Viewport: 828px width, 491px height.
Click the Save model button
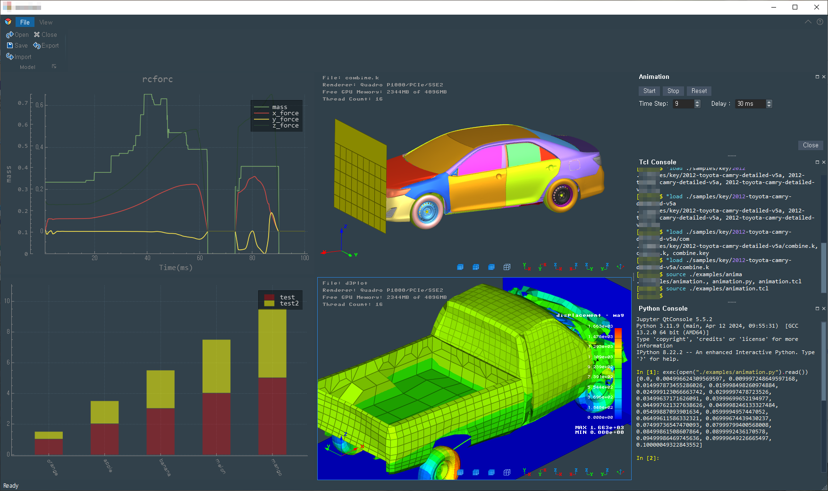coord(17,45)
